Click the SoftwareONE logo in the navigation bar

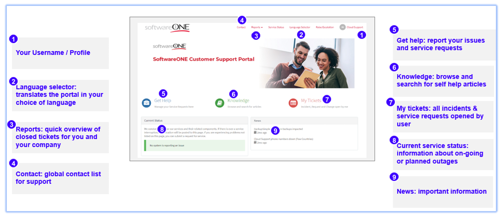click(x=167, y=28)
